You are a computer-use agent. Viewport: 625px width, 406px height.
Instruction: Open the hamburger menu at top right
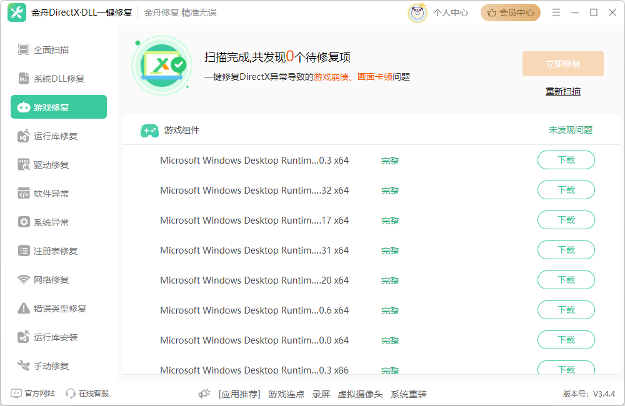tap(556, 12)
